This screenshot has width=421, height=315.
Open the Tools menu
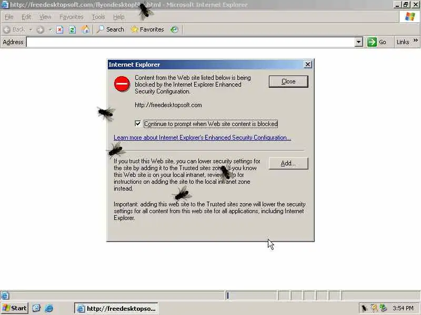98,17
